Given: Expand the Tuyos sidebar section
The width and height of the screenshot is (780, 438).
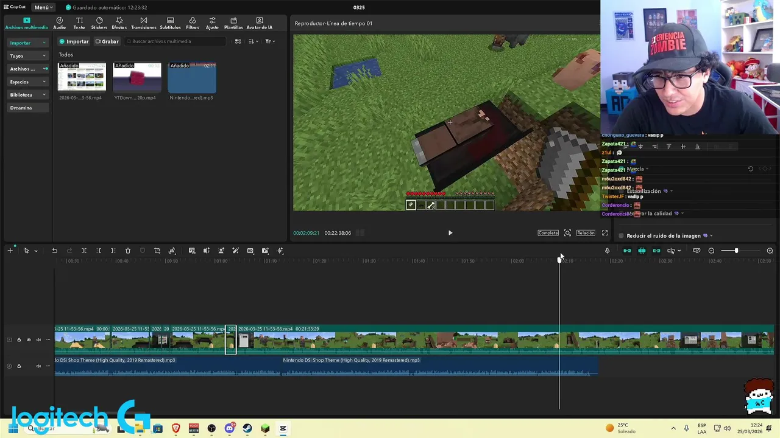Looking at the screenshot, I should click(27, 55).
